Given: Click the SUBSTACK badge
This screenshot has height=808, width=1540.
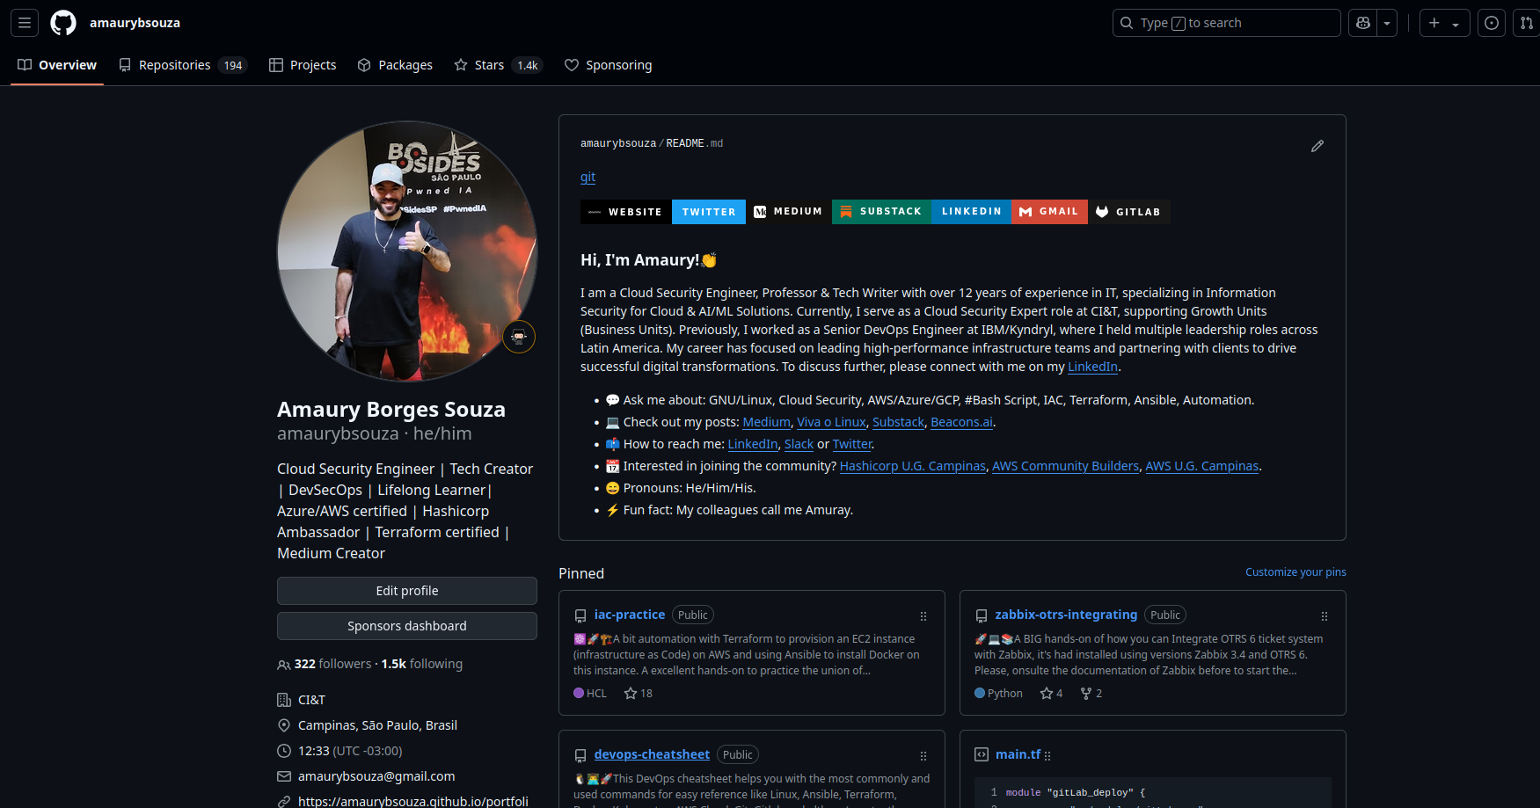Looking at the screenshot, I should click(881, 212).
